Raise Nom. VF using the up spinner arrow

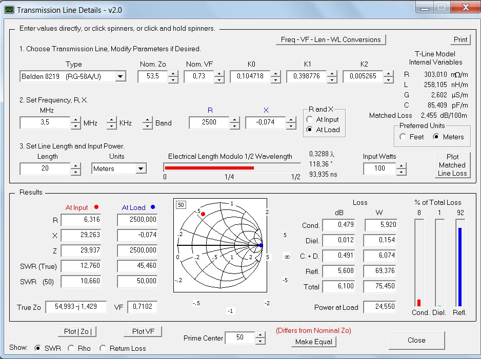coord(219,74)
